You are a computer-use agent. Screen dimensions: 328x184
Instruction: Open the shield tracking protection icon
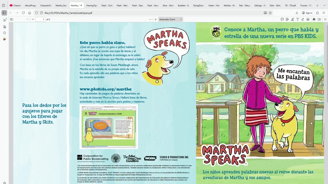[x=36, y=13]
